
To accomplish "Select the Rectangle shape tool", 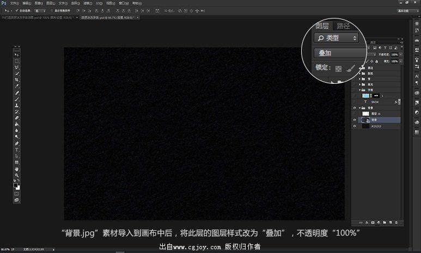I will 17,162.
